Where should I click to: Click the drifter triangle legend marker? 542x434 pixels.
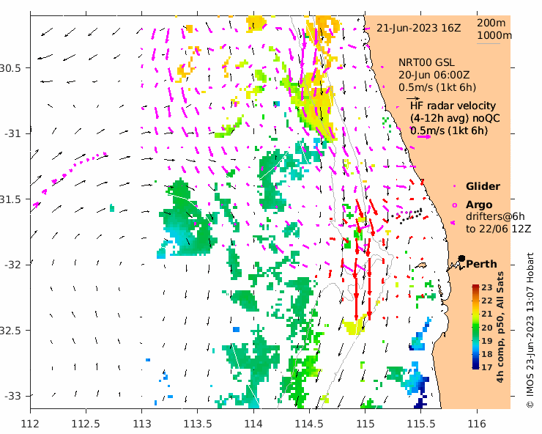pos(453,223)
